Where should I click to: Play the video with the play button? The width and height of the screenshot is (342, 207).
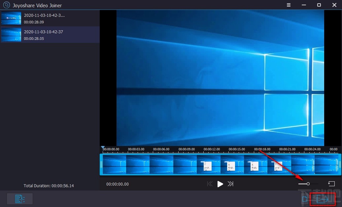click(x=220, y=184)
